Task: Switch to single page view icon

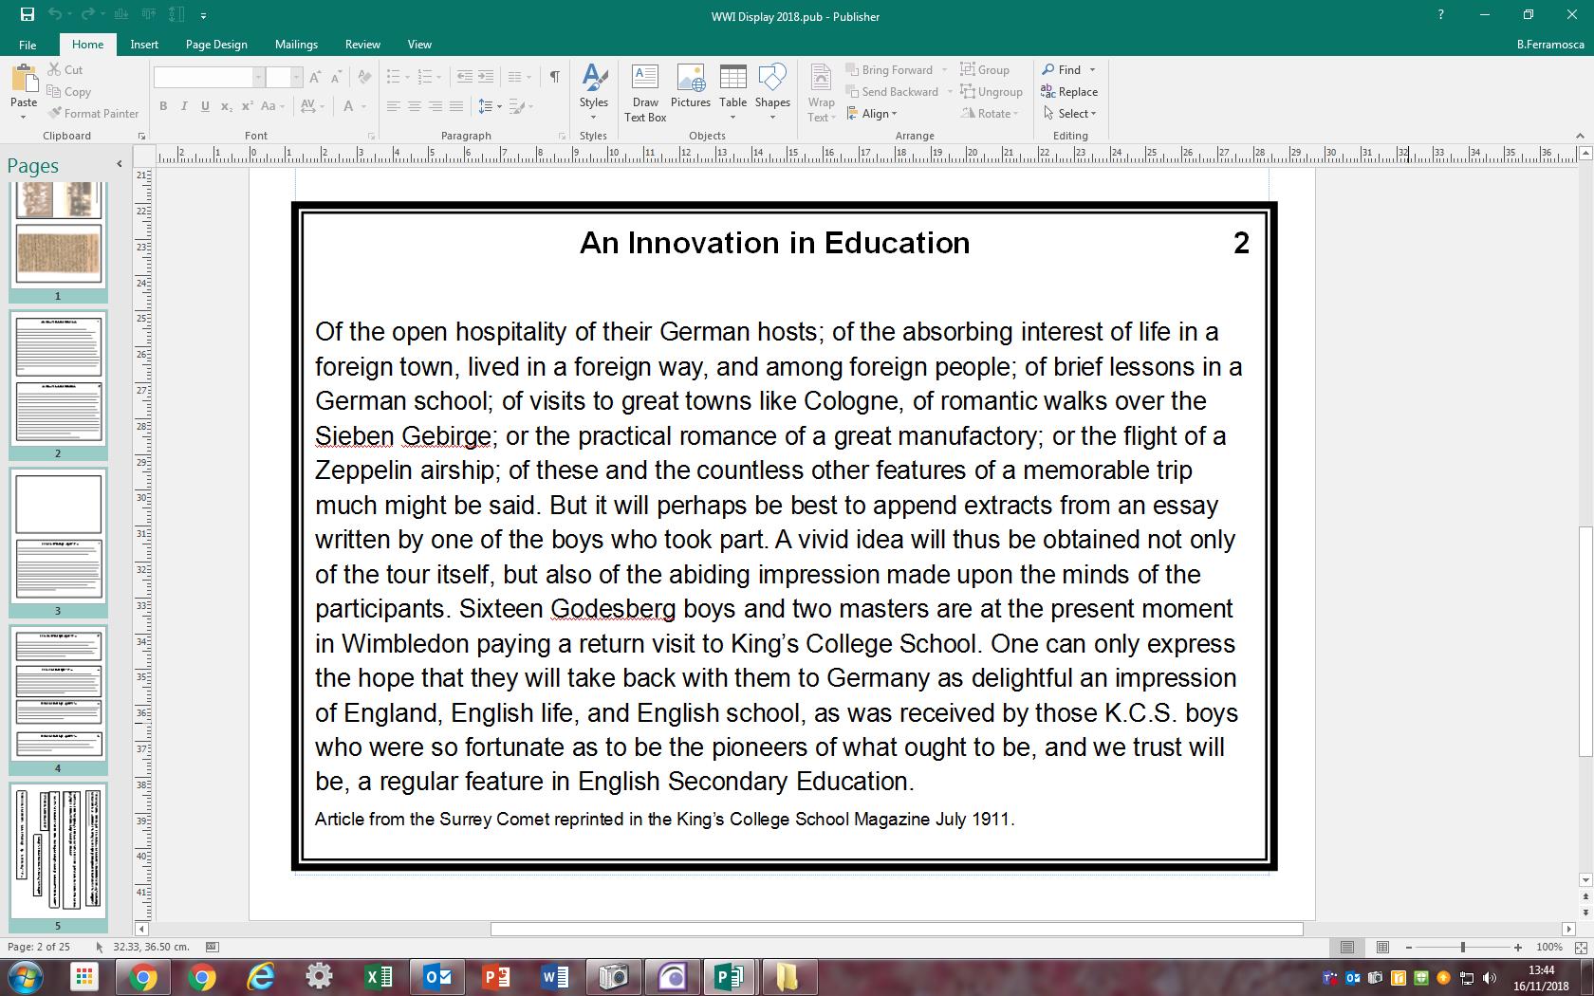Action: pos(1347,947)
